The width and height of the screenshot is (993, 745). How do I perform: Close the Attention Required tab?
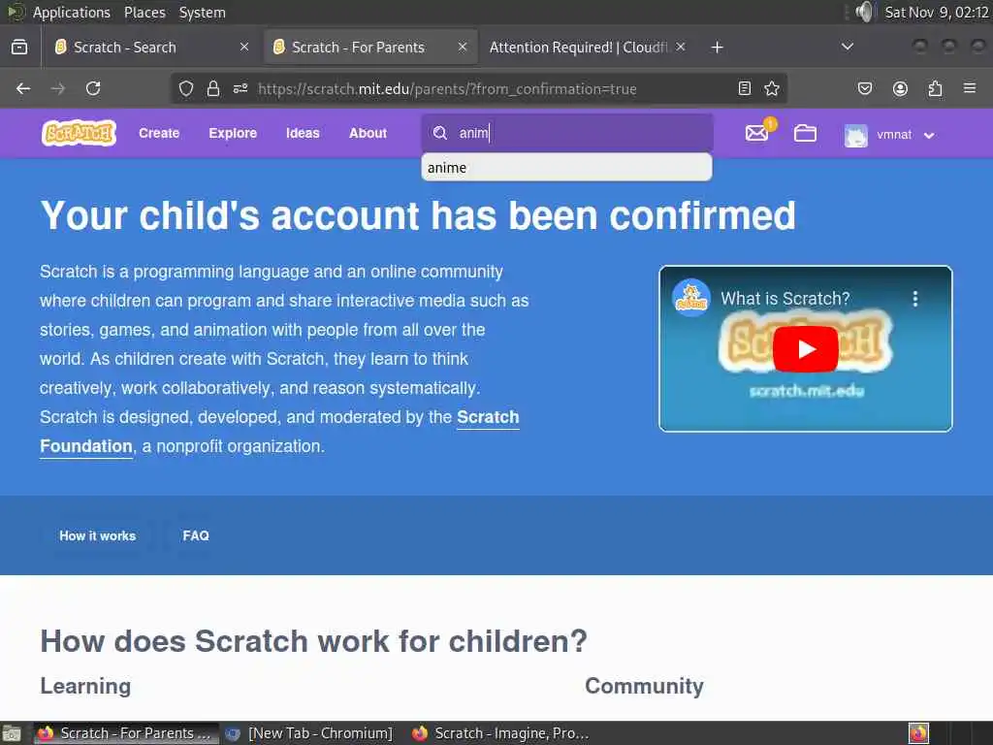click(680, 47)
